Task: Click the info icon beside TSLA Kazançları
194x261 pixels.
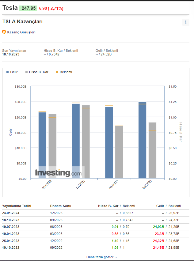Action: click(x=186, y=22)
